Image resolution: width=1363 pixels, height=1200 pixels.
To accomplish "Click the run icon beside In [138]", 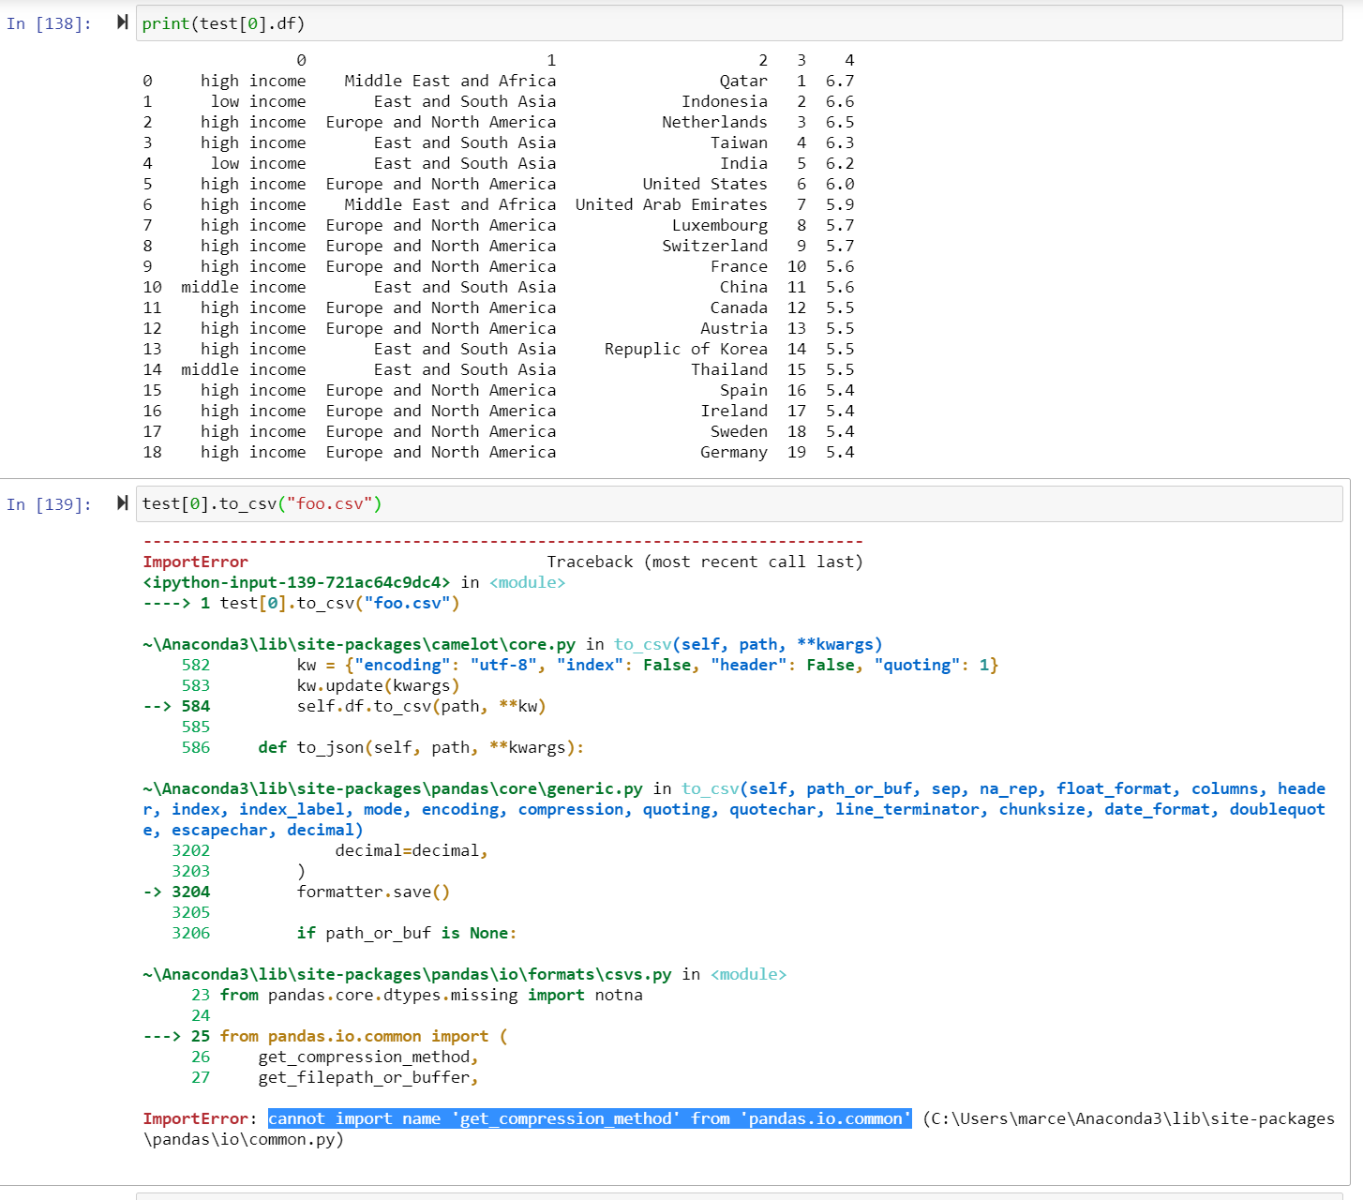I will [x=122, y=23].
